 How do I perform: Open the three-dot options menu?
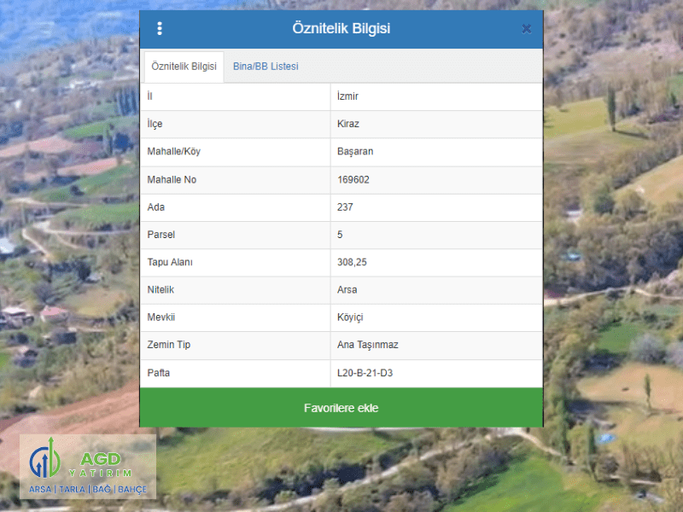click(160, 28)
